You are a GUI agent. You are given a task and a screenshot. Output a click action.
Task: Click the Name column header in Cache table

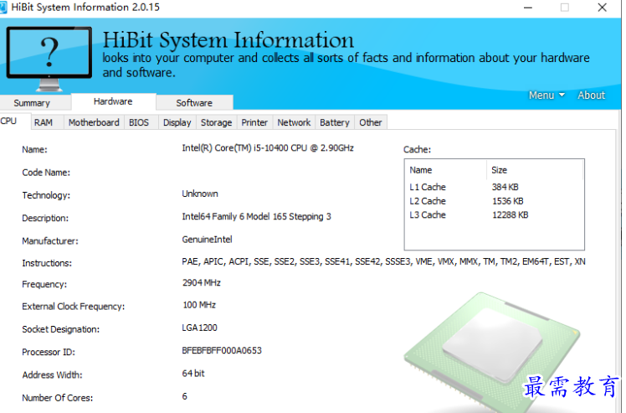pos(445,170)
